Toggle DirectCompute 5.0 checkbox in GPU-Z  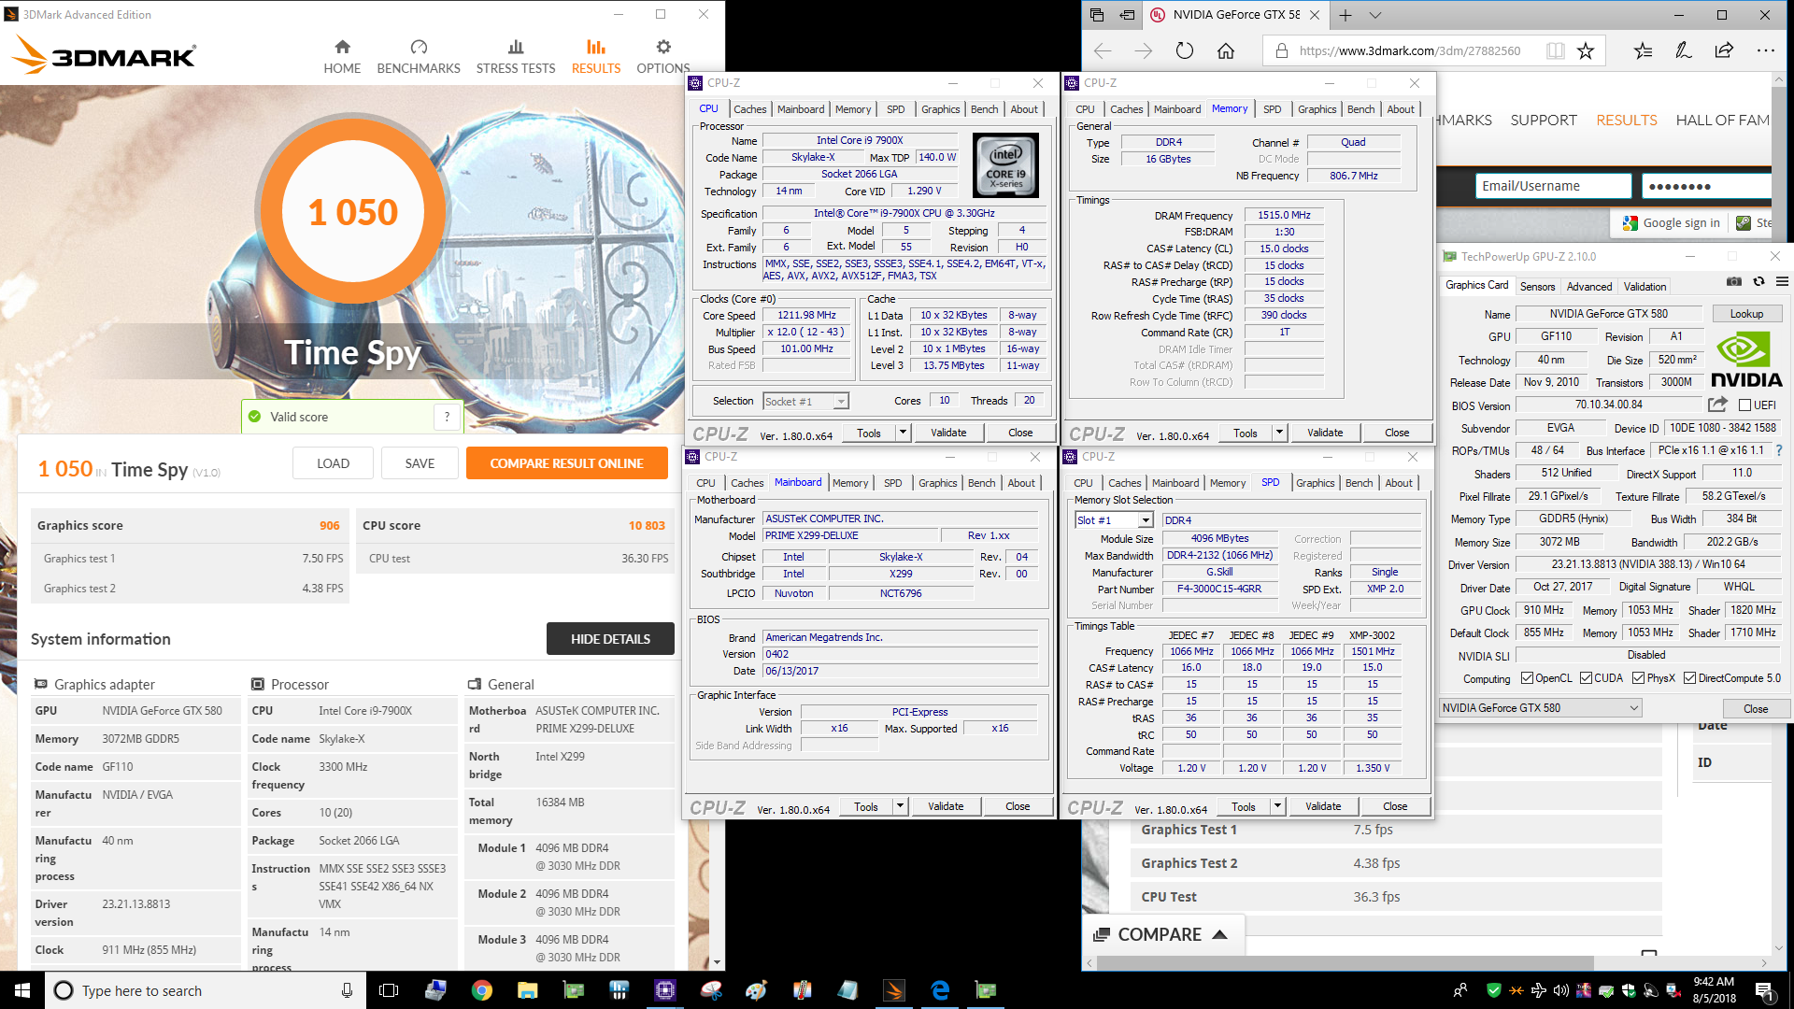(x=1689, y=678)
